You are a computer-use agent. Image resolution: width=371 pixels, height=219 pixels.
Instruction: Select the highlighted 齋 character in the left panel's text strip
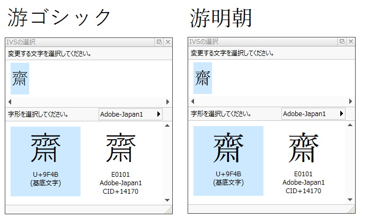tap(20, 79)
